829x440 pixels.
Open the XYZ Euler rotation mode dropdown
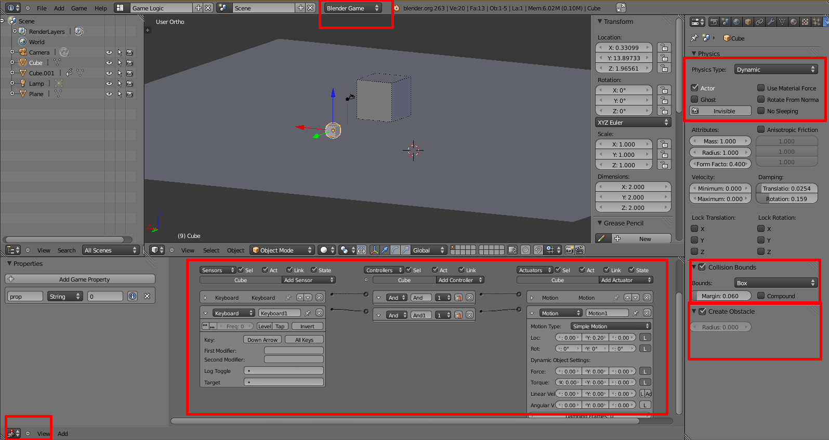[633, 122]
